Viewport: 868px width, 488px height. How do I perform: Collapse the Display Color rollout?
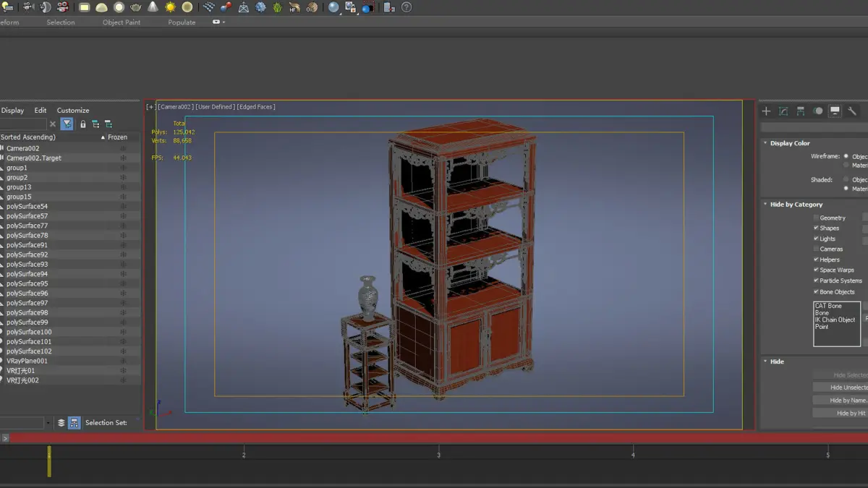pyautogui.click(x=789, y=143)
